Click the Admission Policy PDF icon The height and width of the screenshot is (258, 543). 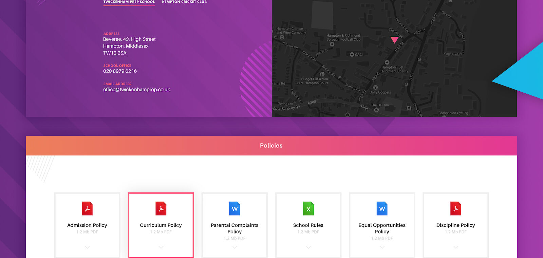(x=87, y=208)
